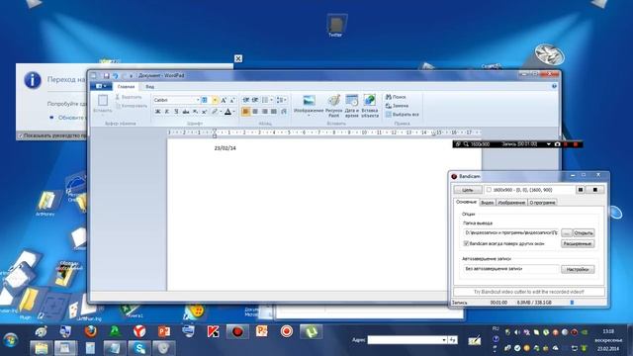The height and width of the screenshot is (356, 633).
Task: Justify the text in WordPad
Action: pyautogui.click(x=274, y=112)
